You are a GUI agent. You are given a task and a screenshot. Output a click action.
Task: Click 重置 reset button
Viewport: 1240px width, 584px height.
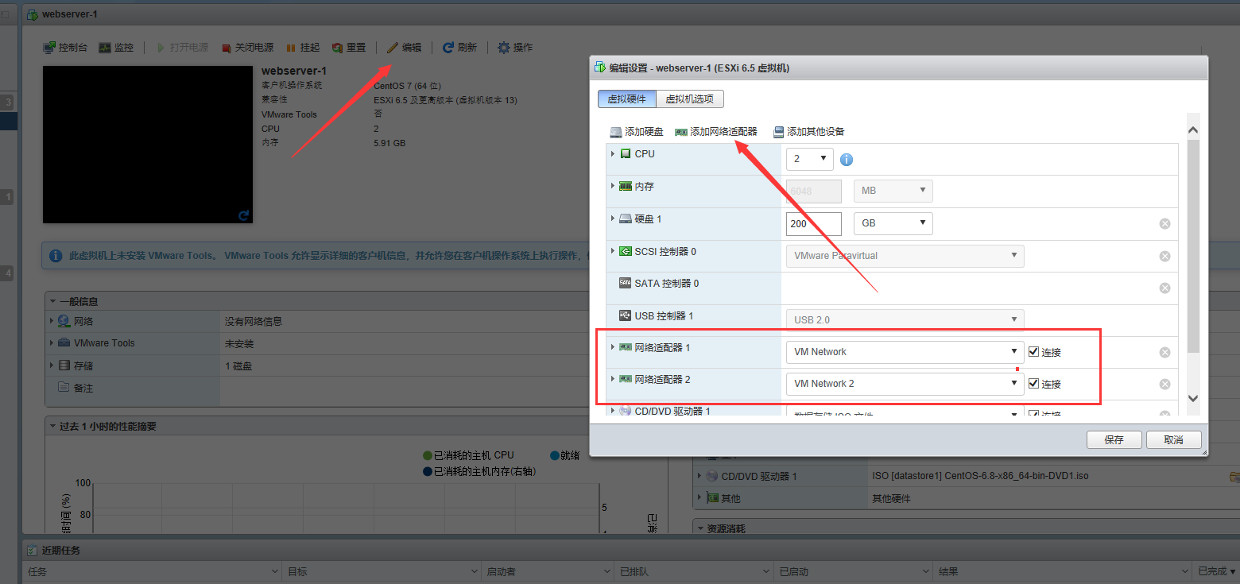pyautogui.click(x=349, y=48)
